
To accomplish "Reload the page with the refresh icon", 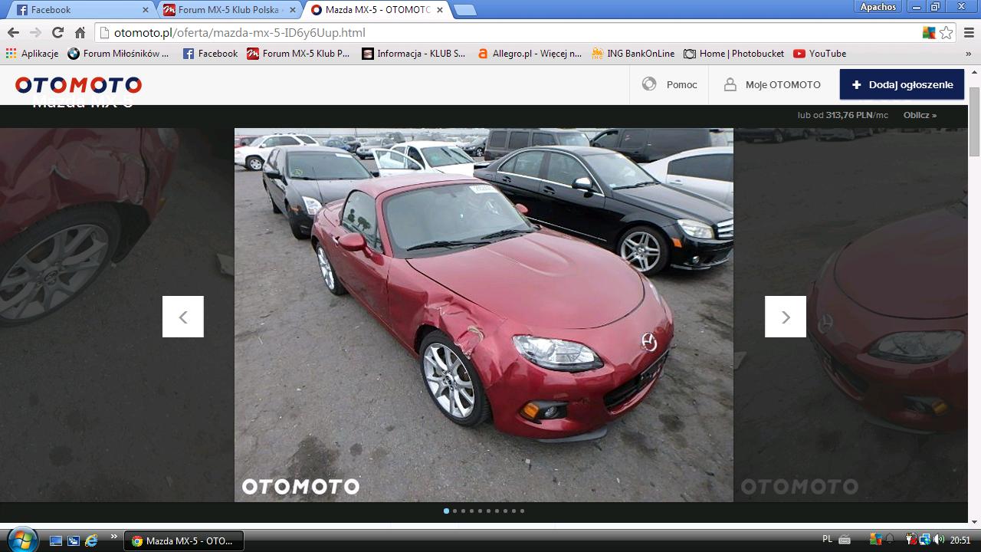I will point(57,32).
